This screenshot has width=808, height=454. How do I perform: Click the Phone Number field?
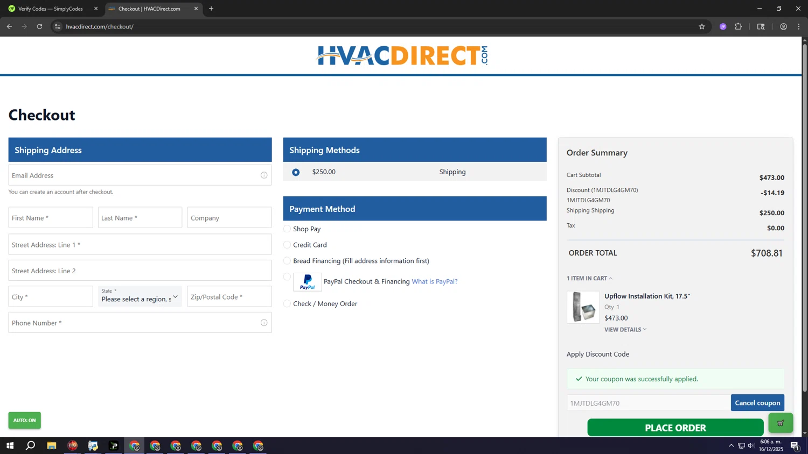140,323
